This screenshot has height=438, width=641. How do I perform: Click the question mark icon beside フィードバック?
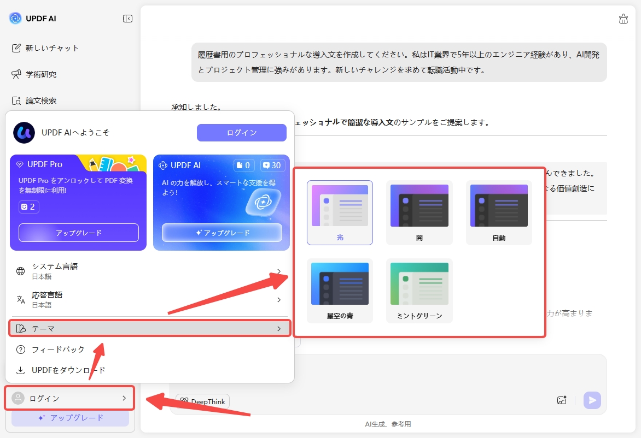(x=20, y=350)
